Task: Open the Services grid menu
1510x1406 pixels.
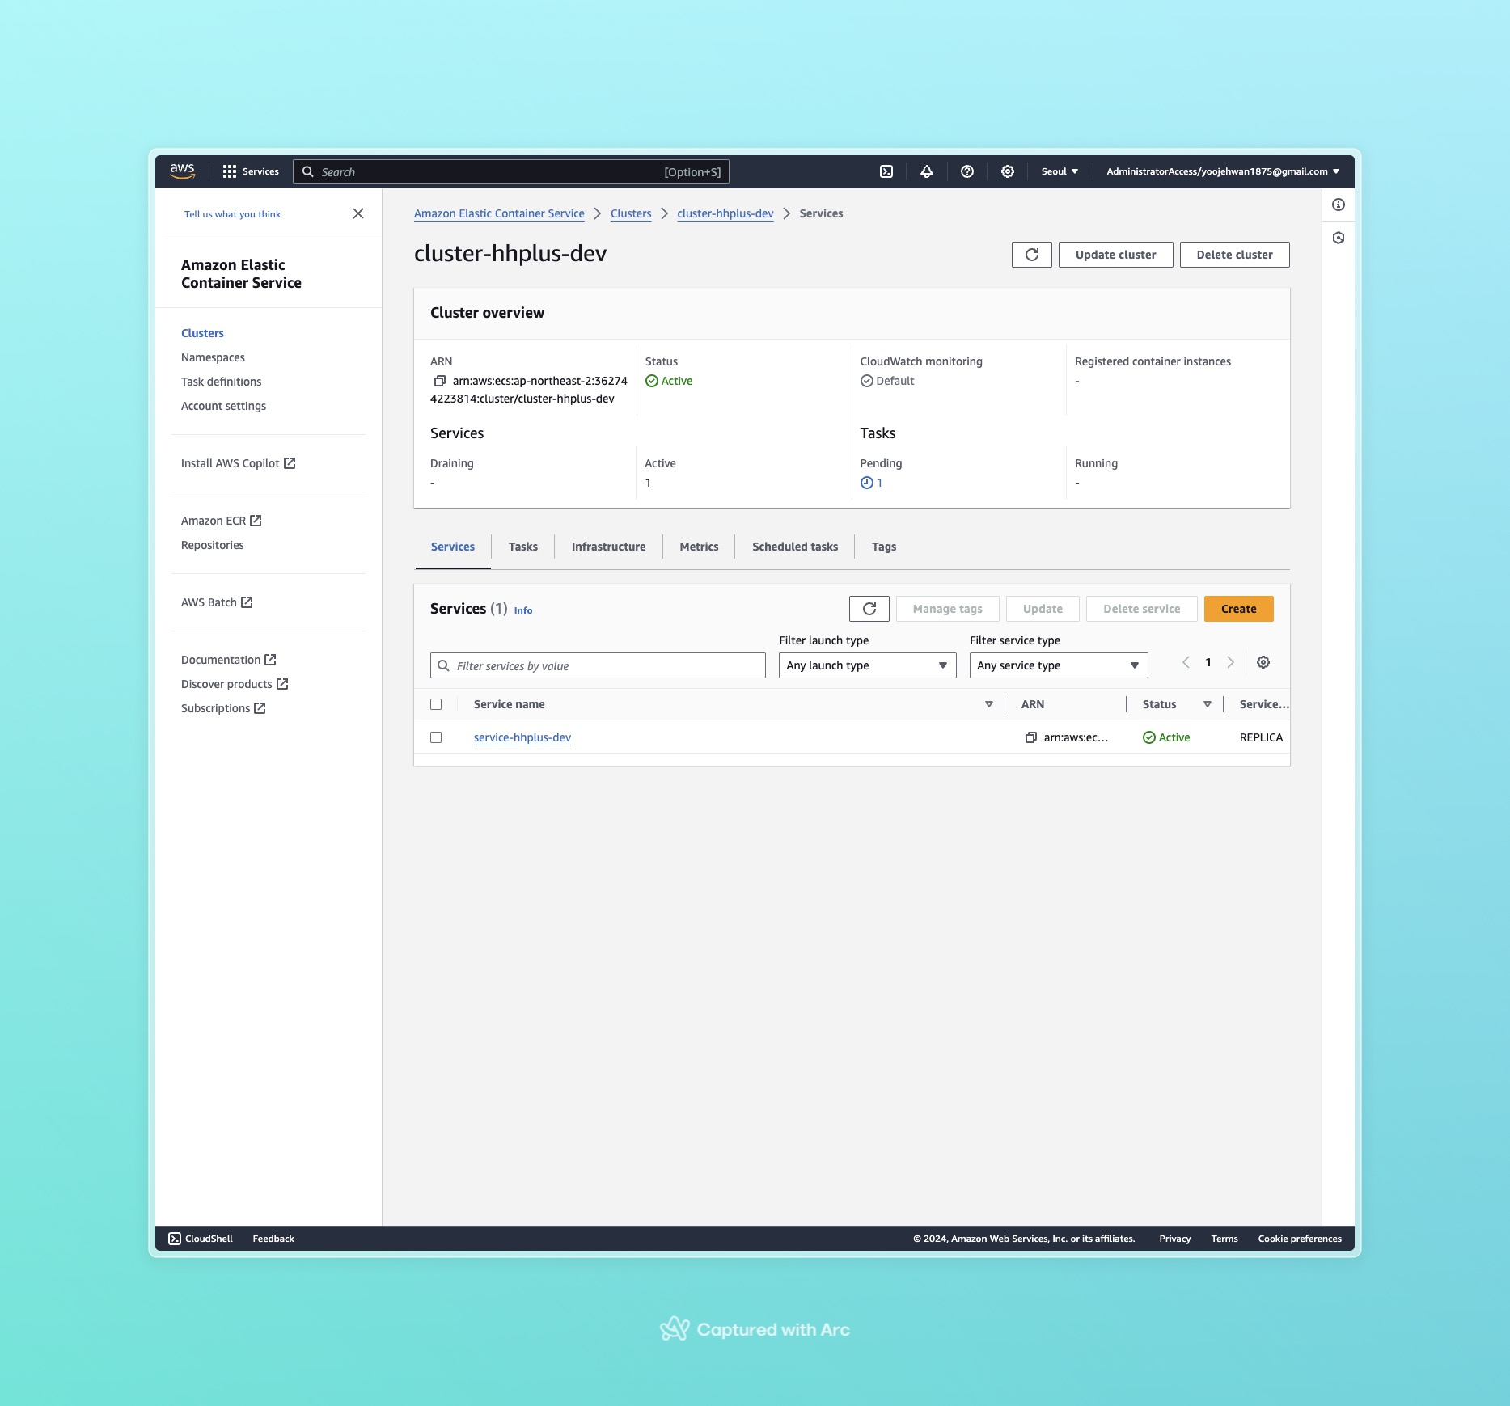Action: tap(251, 171)
